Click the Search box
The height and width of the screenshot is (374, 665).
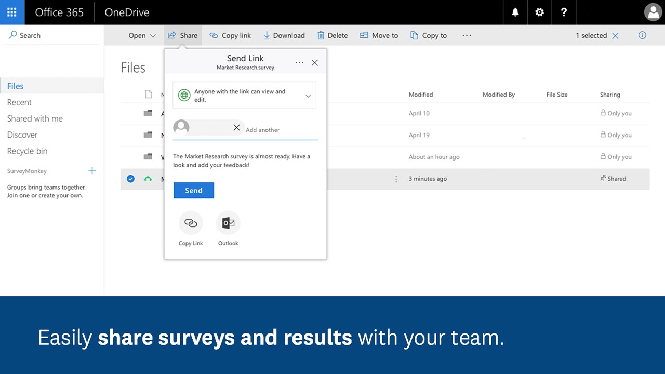pos(52,35)
